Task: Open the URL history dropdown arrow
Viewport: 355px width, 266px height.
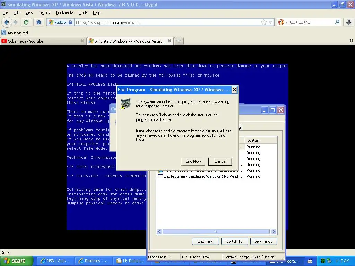Action: point(270,23)
